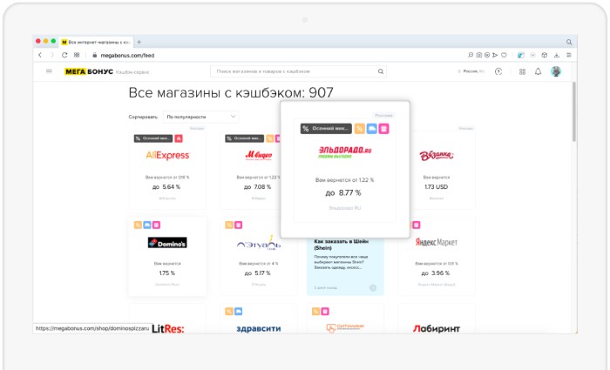This screenshot has height=370, width=610.
Task: Open the categories grid icon in the site header
Action: point(522,71)
